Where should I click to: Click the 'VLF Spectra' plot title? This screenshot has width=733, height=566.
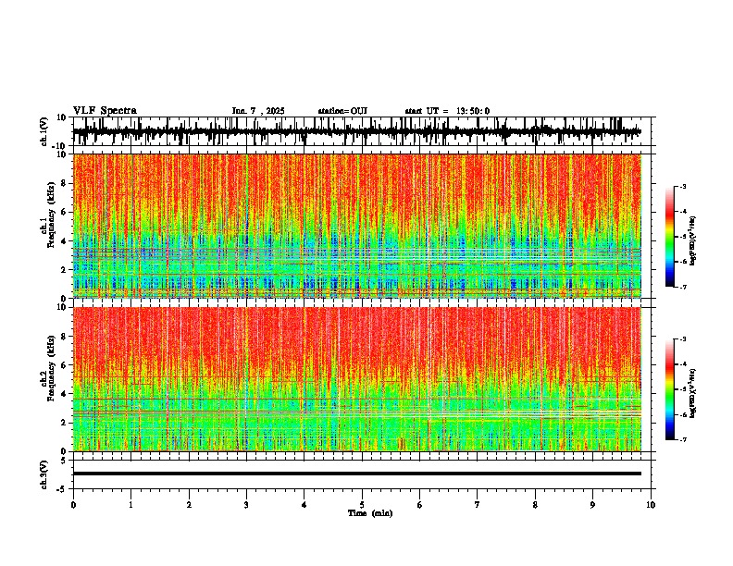point(105,111)
